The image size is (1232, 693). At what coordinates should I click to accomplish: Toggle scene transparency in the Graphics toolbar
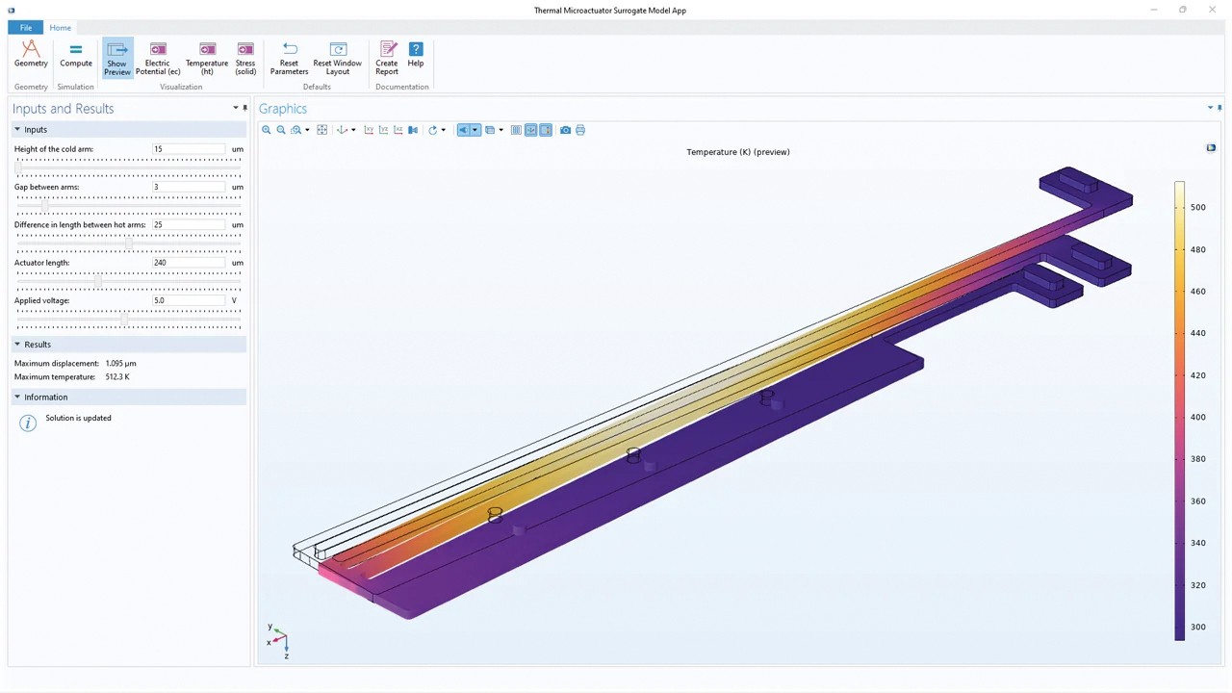pos(489,130)
